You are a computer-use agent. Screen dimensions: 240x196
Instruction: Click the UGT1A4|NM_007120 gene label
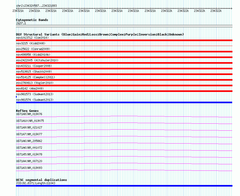tap(29, 161)
